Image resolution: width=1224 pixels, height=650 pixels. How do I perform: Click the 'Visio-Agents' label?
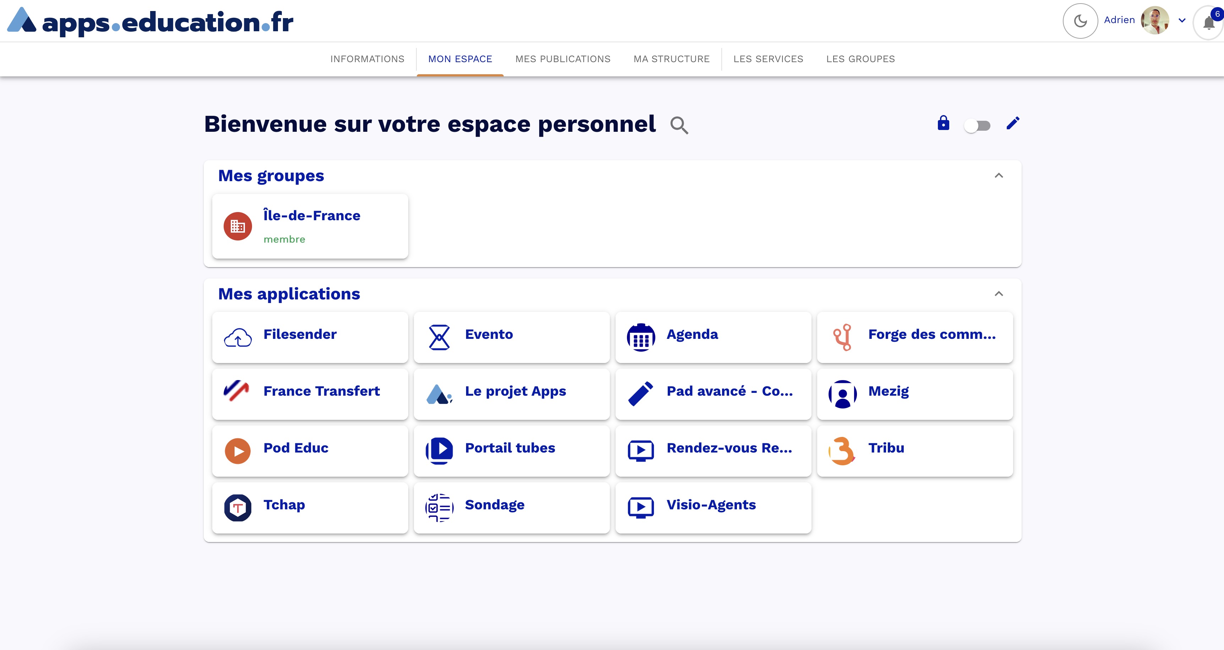pyautogui.click(x=711, y=505)
